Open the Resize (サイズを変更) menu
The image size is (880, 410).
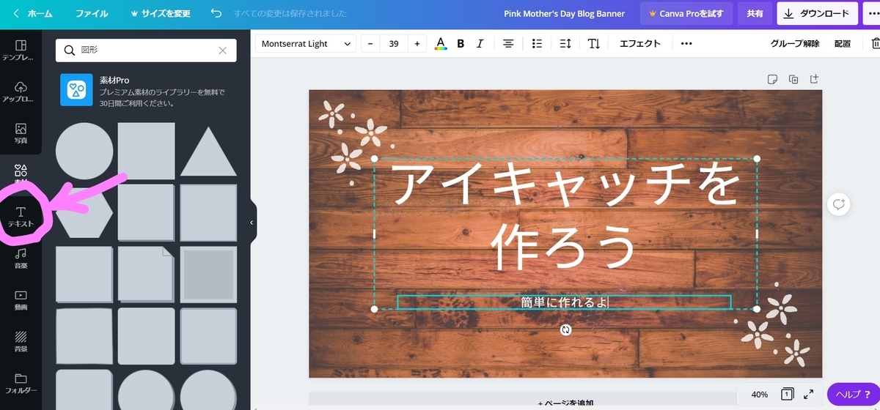point(161,13)
